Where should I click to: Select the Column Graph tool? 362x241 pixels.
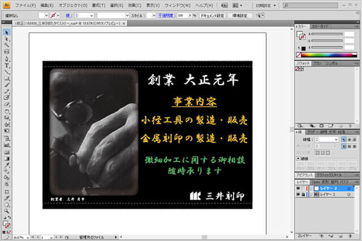point(7,145)
